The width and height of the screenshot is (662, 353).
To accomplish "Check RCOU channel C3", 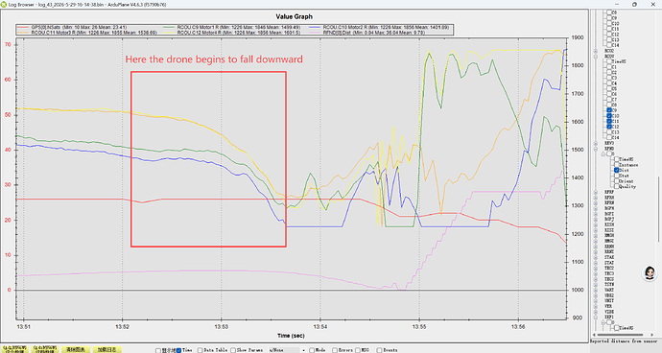I will (609, 78).
